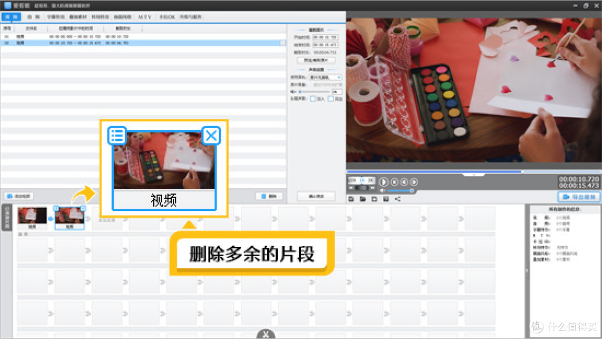The height and width of the screenshot is (339, 602).
Task: Click the 00:00:10.720 current time display
Action: click(x=579, y=179)
